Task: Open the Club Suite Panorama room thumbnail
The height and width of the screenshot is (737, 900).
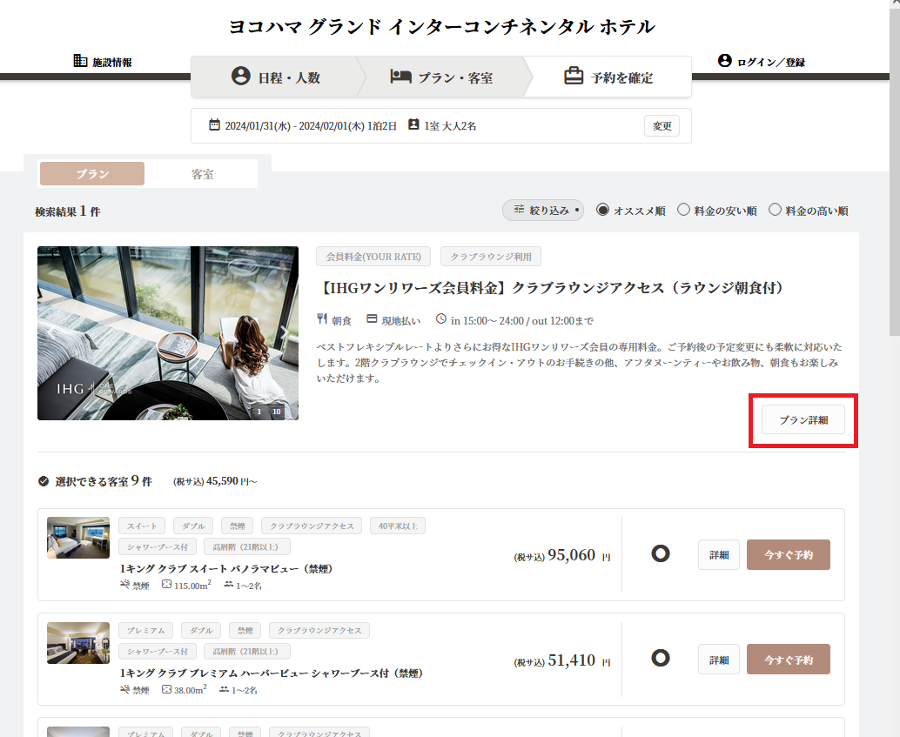Action: point(78,537)
